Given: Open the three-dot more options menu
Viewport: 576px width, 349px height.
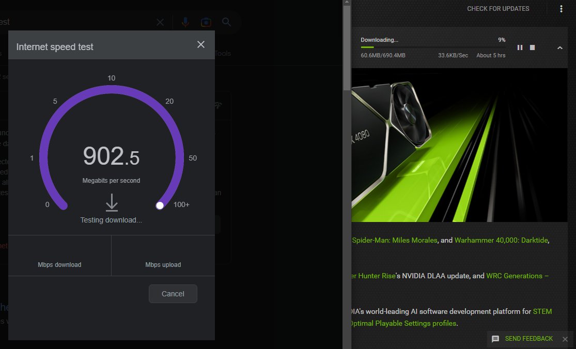Looking at the screenshot, I should [x=561, y=9].
